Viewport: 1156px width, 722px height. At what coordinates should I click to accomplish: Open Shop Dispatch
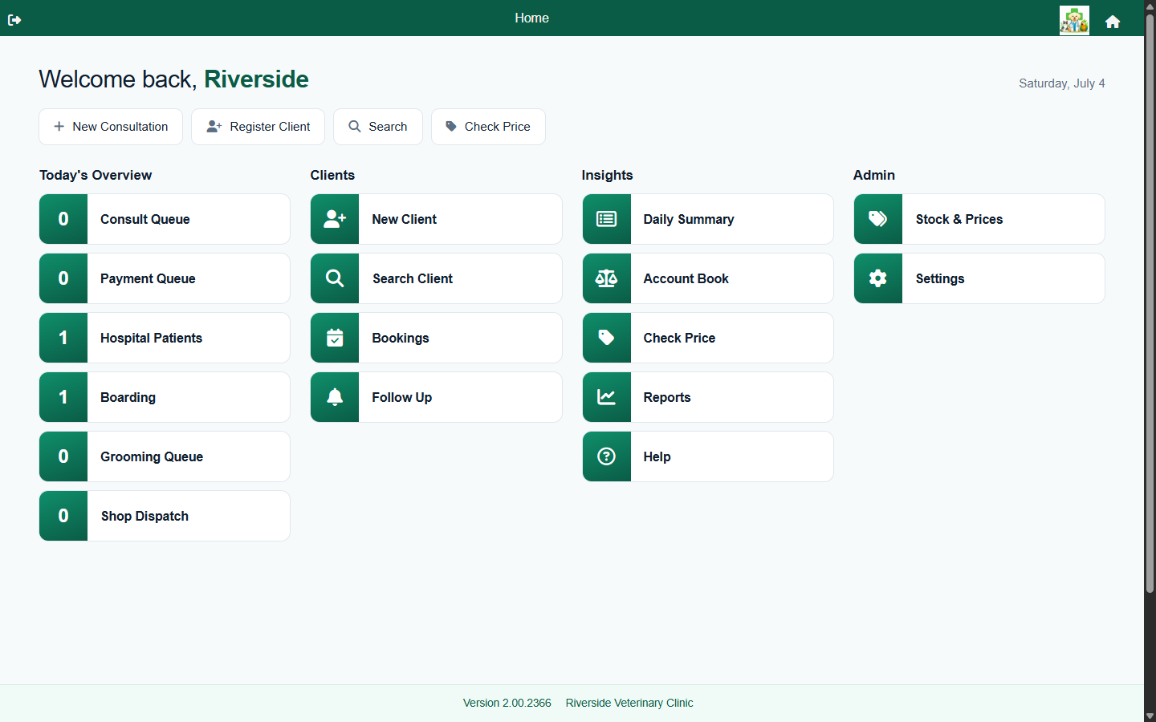coord(165,516)
